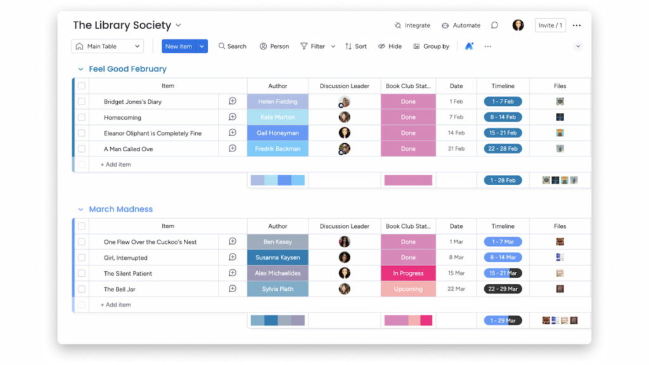The height and width of the screenshot is (365, 649).
Task: Collapse the March Madness group
Action: [79, 209]
